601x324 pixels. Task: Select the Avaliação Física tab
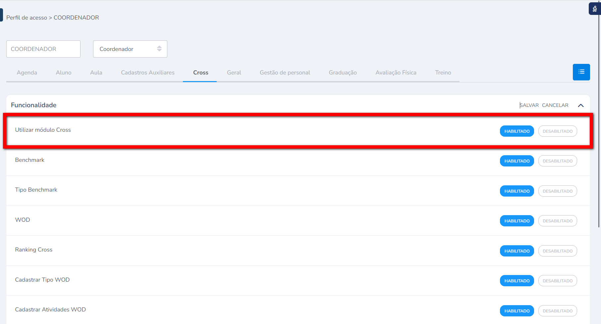pyautogui.click(x=396, y=72)
